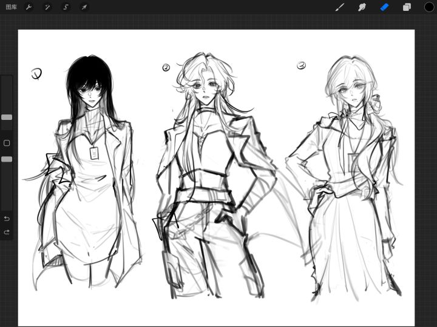437x327 pixels.
Task: Select the blue Eraser tool
Action: pyautogui.click(x=384, y=7)
